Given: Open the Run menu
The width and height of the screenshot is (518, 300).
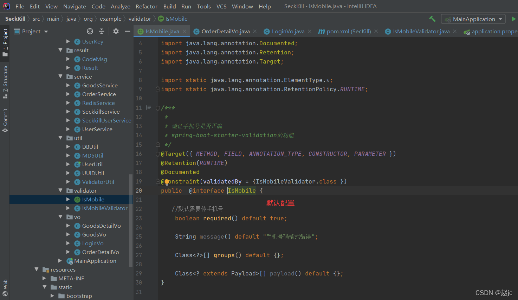Looking at the screenshot, I should [186, 6].
